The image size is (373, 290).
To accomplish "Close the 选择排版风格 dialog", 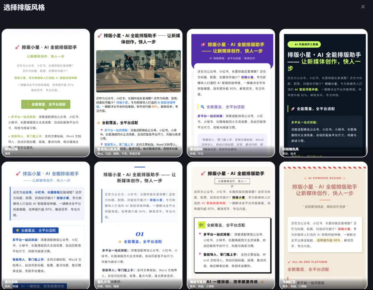I will 363,7.
